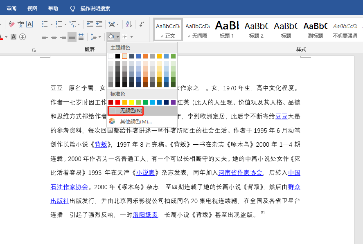Open the 帮助 ribbon tab
Viewport: 363px width, 244px height.
tap(53, 8)
